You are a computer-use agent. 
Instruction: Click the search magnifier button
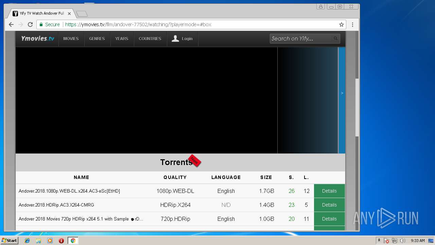click(335, 38)
